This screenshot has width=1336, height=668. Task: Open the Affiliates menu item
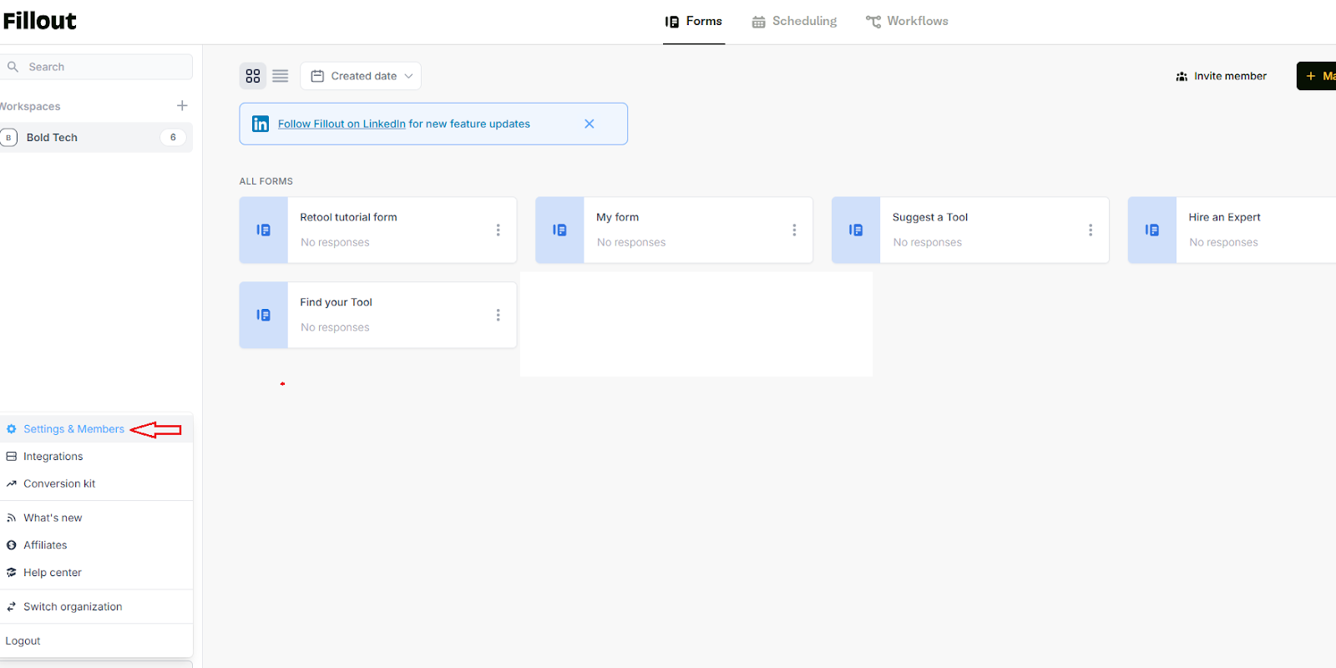pos(96,545)
